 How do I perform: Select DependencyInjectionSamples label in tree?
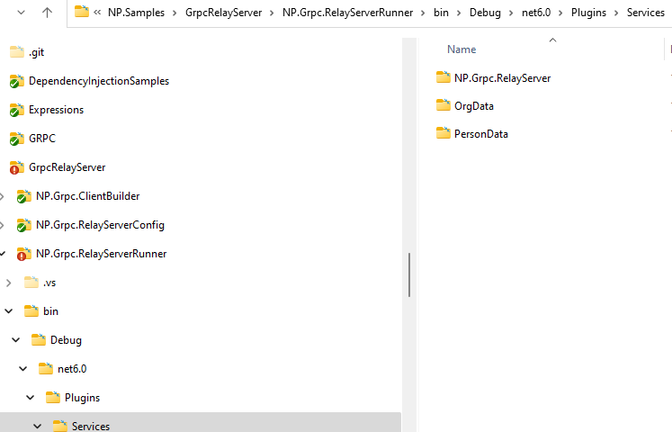99,81
